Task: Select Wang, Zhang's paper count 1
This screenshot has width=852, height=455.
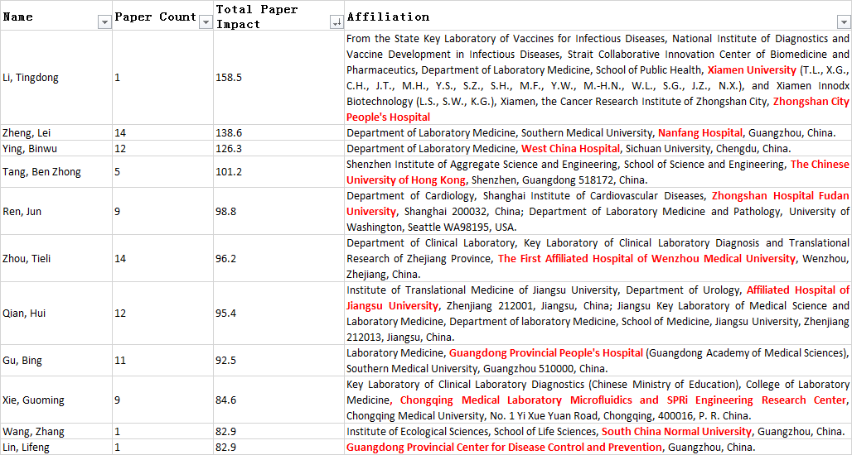Action: click(163, 432)
